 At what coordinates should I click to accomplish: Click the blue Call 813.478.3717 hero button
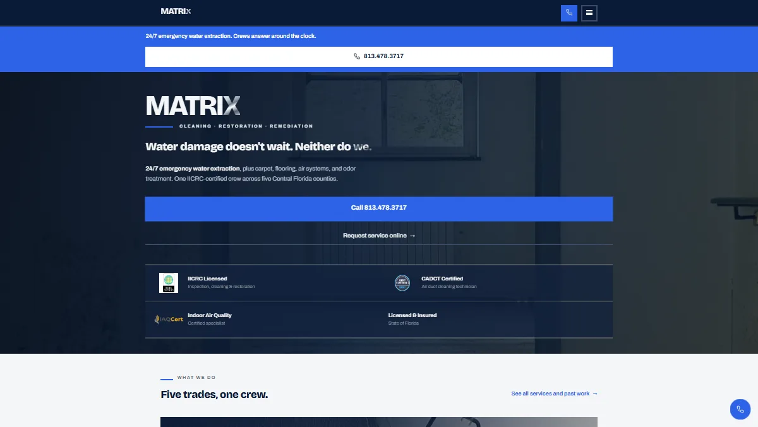[379, 208]
